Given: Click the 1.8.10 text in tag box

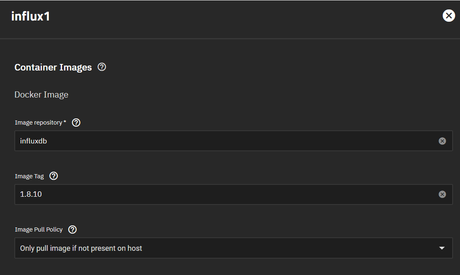Looking at the screenshot, I should click(x=31, y=194).
